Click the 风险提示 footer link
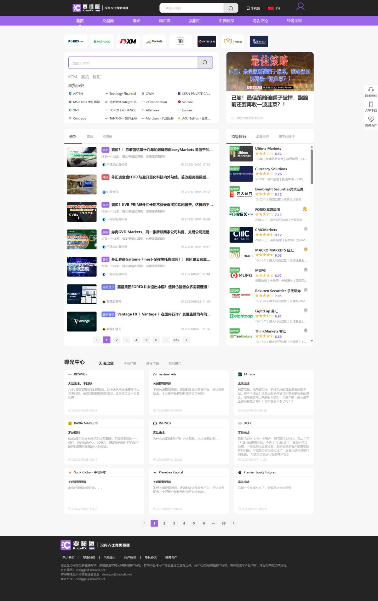This screenshot has height=601, width=378. pos(110,557)
